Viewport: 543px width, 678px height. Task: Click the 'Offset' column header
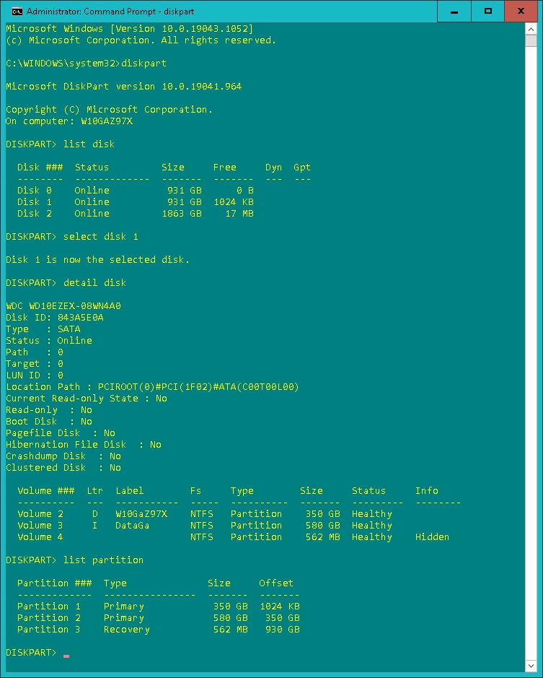276,583
